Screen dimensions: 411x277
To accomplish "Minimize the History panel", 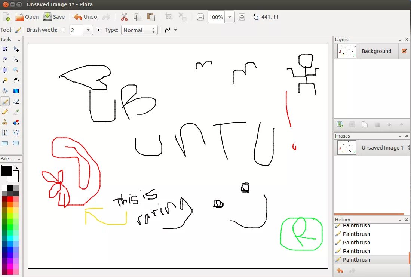I will coord(400,220).
